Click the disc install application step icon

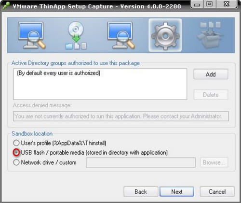pos(76,35)
